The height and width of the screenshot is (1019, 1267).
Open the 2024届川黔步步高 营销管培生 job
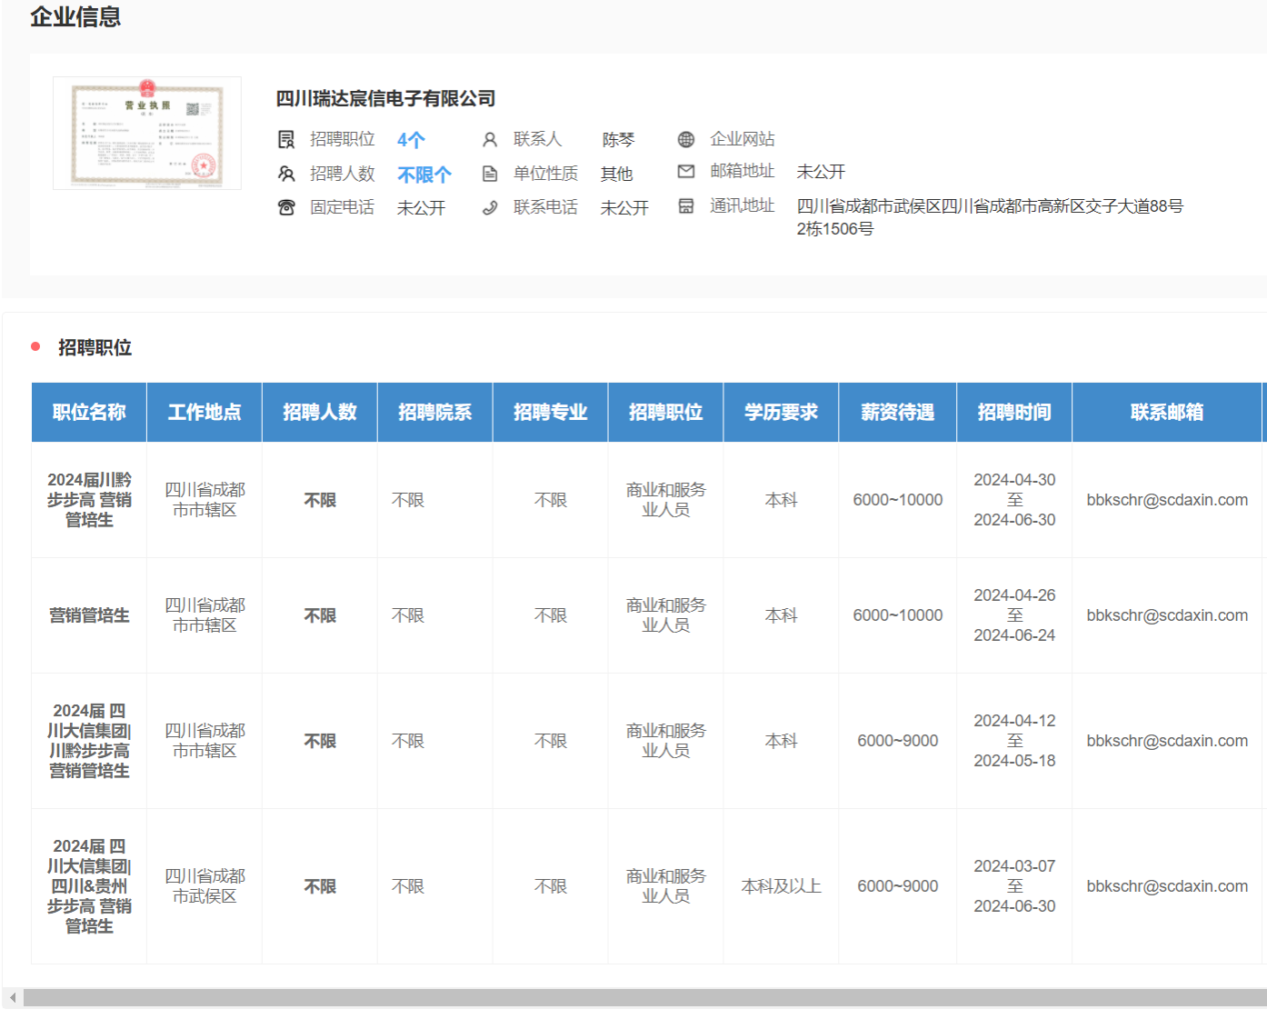coord(89,500)
